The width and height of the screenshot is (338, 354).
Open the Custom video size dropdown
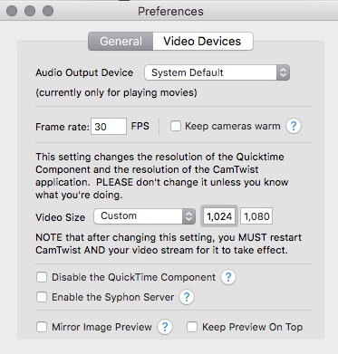pyautogui.click(x=145, y=216)
